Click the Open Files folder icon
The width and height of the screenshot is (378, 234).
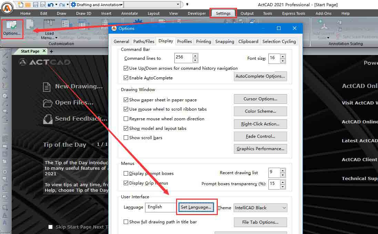point(47,103)
